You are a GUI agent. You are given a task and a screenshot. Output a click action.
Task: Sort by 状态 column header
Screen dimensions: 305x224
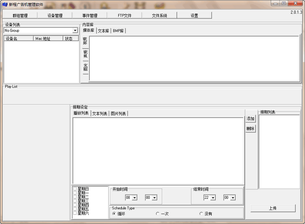click(71, 39)
